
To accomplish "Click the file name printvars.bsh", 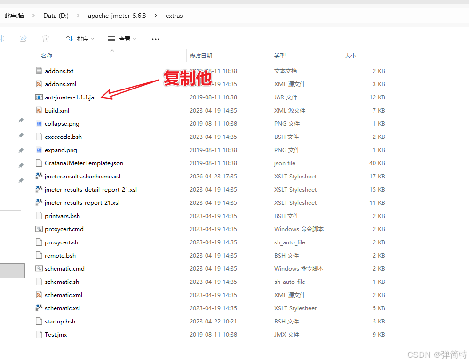I will [x=62, y=216].
